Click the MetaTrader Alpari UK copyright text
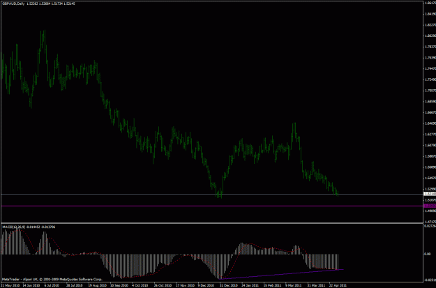Screen dimensions: 436x288 tap(52, 279)
